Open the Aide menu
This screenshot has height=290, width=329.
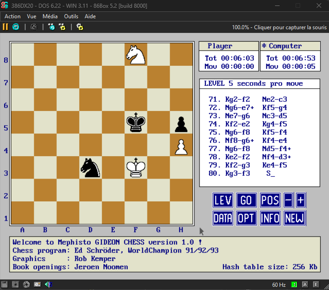[x=90, y=16]
